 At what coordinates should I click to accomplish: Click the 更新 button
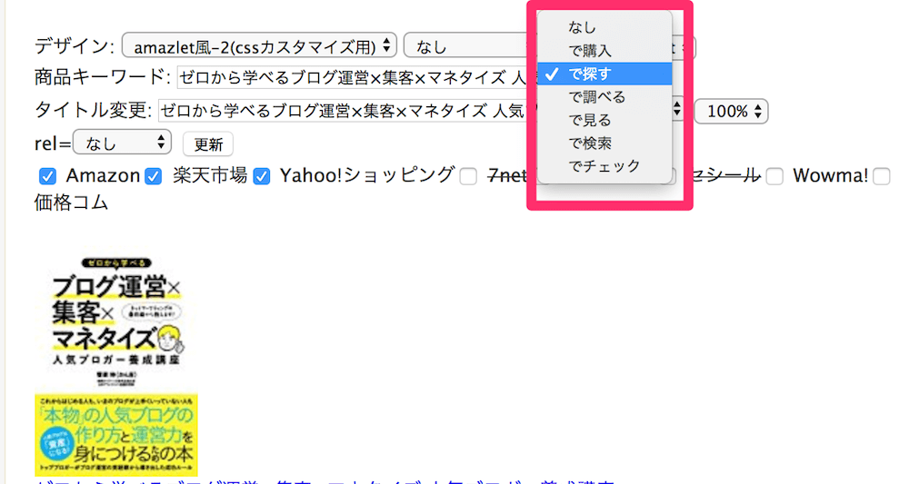pos(208,144)
